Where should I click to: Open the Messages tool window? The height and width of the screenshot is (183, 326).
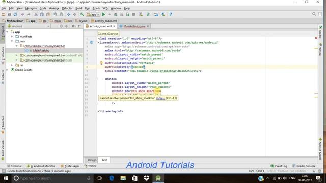70,166
